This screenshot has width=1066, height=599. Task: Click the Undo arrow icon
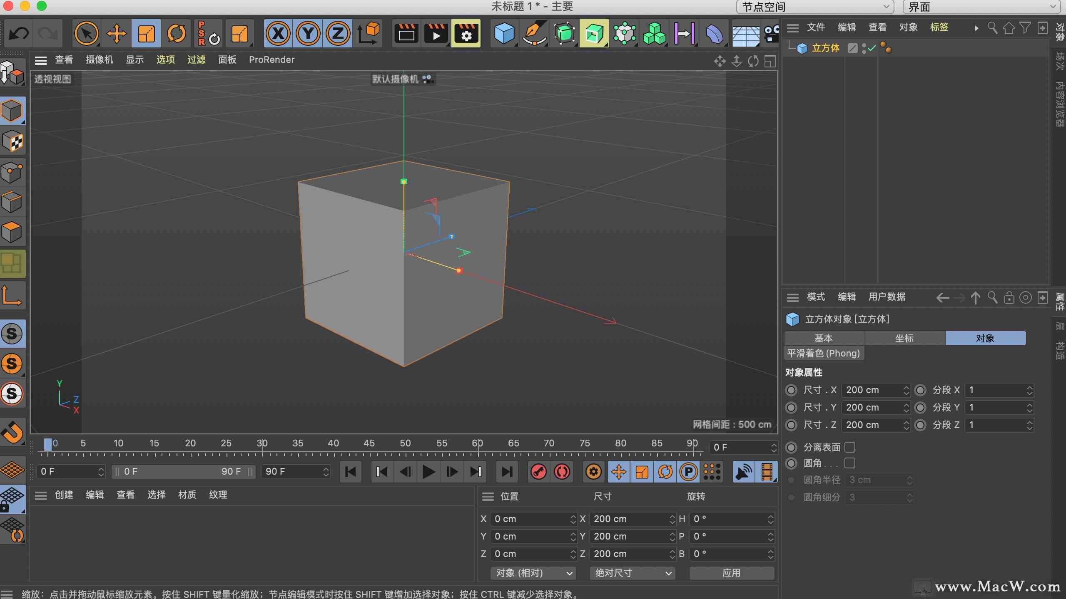click(19, 33)
